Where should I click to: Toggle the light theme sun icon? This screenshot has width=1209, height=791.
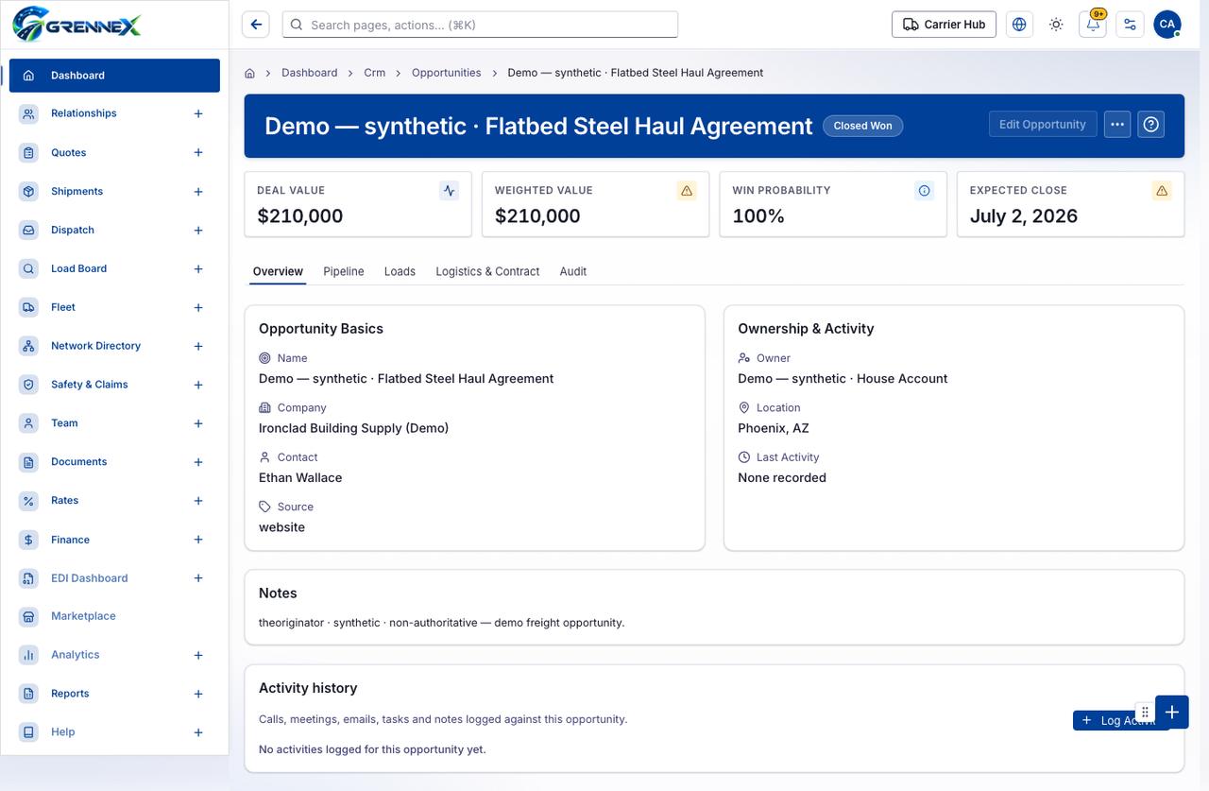pyautogui.click(x=1056, y=25)
